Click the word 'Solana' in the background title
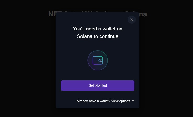 [142, 14]
